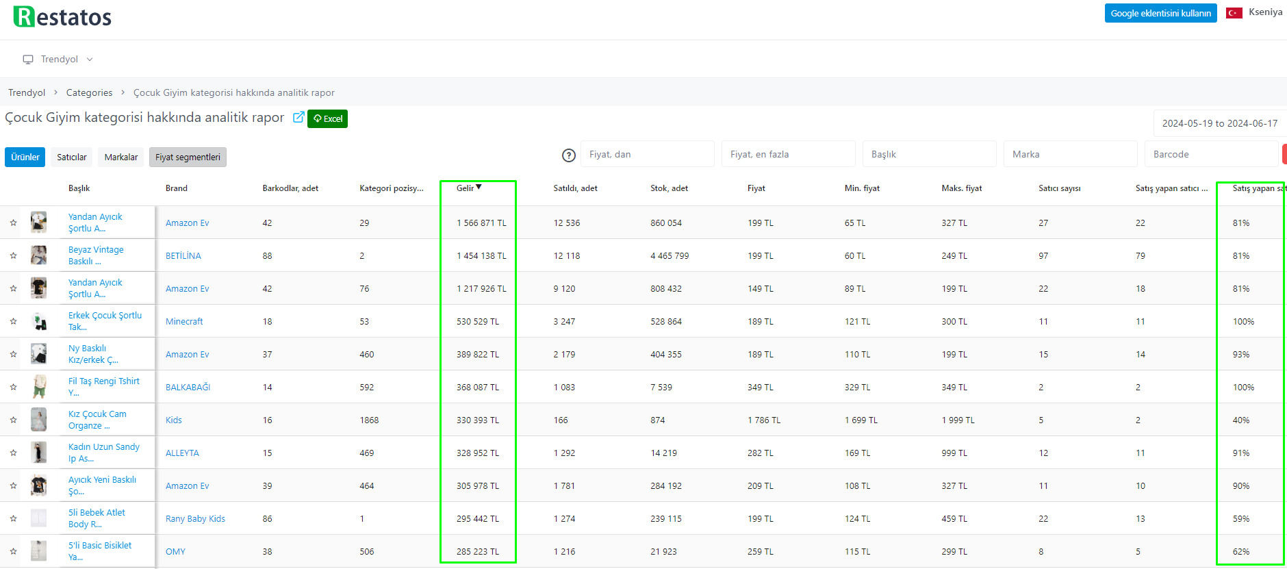Sort by Maks. fiyat column header
This screenshot has height=569, width=1287.
coord(961,188)
